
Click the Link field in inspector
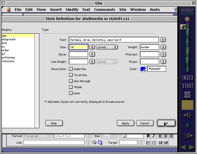click(54, 142)
